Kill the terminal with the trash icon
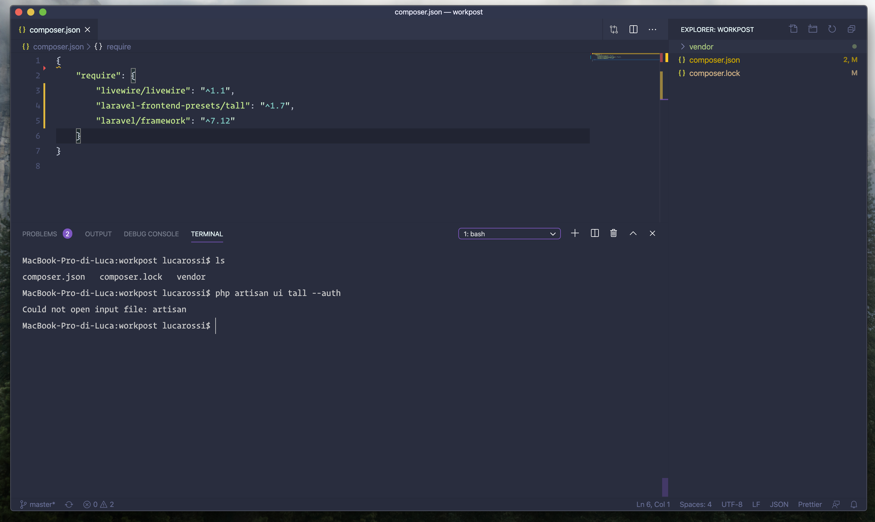 click(614, 233)
